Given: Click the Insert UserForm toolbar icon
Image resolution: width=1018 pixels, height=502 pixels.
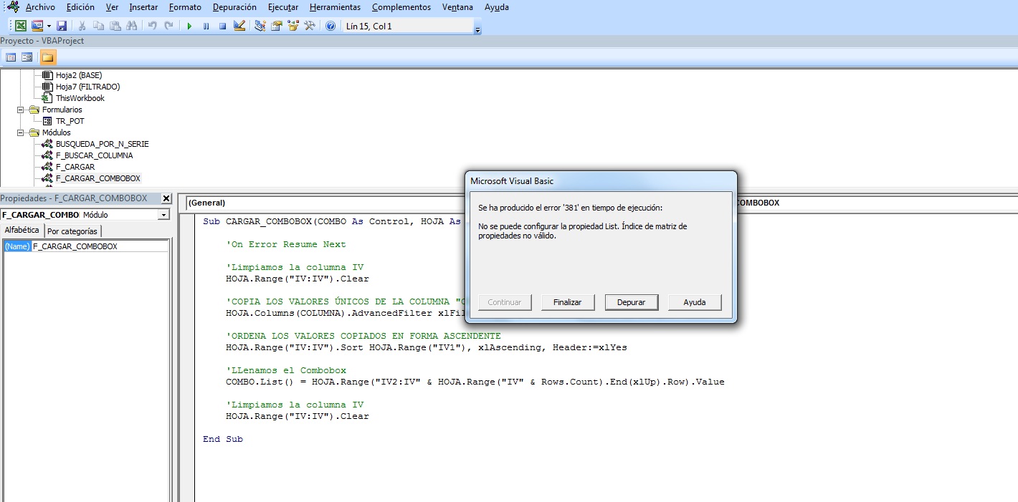Looking at the screenshot, I should tap(37, 26).
